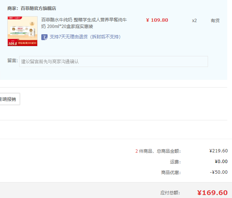Viewport: 232px width, 198px height.
Task: Select the discount amount -¥50.00
Action: (x=219, y=172)
